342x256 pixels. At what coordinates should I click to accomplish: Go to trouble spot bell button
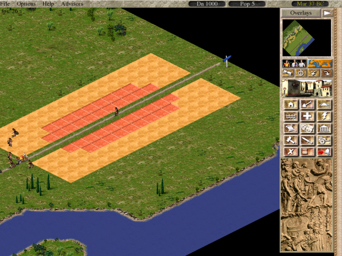(x=324, y=152)
